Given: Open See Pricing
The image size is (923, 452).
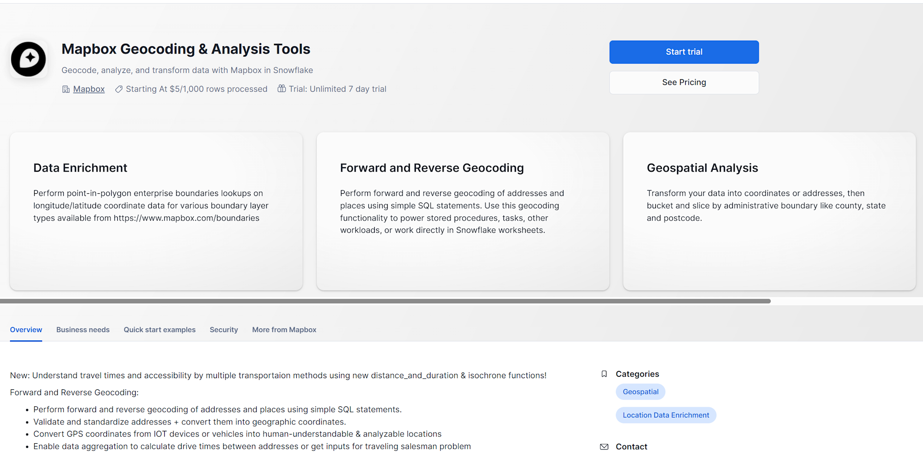Looking at the screenshot, I should tap(684, 83).
